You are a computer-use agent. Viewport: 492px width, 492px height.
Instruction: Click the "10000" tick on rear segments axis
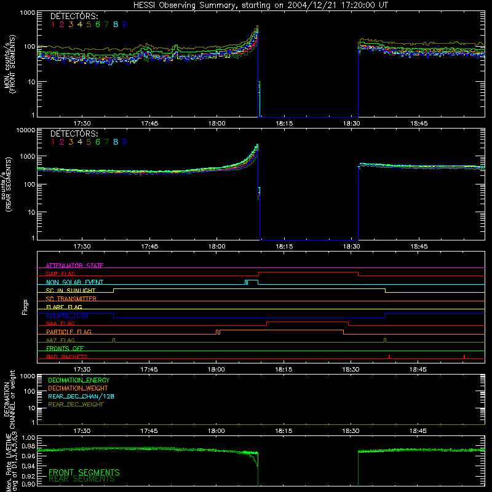point(26,130)
